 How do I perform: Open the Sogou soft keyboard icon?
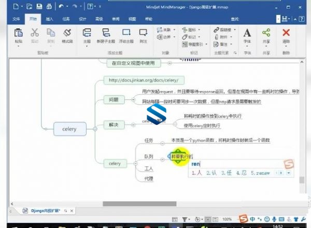(281, 219)
